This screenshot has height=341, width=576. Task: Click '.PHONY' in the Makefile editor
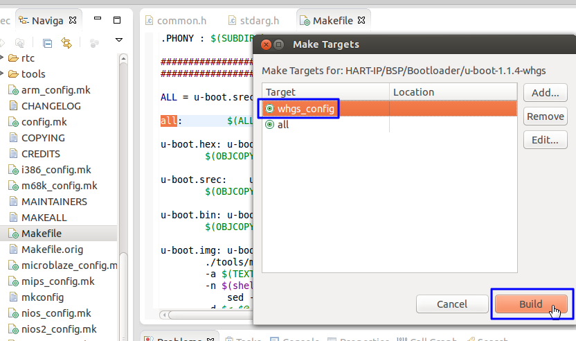(x=177, y=38)
